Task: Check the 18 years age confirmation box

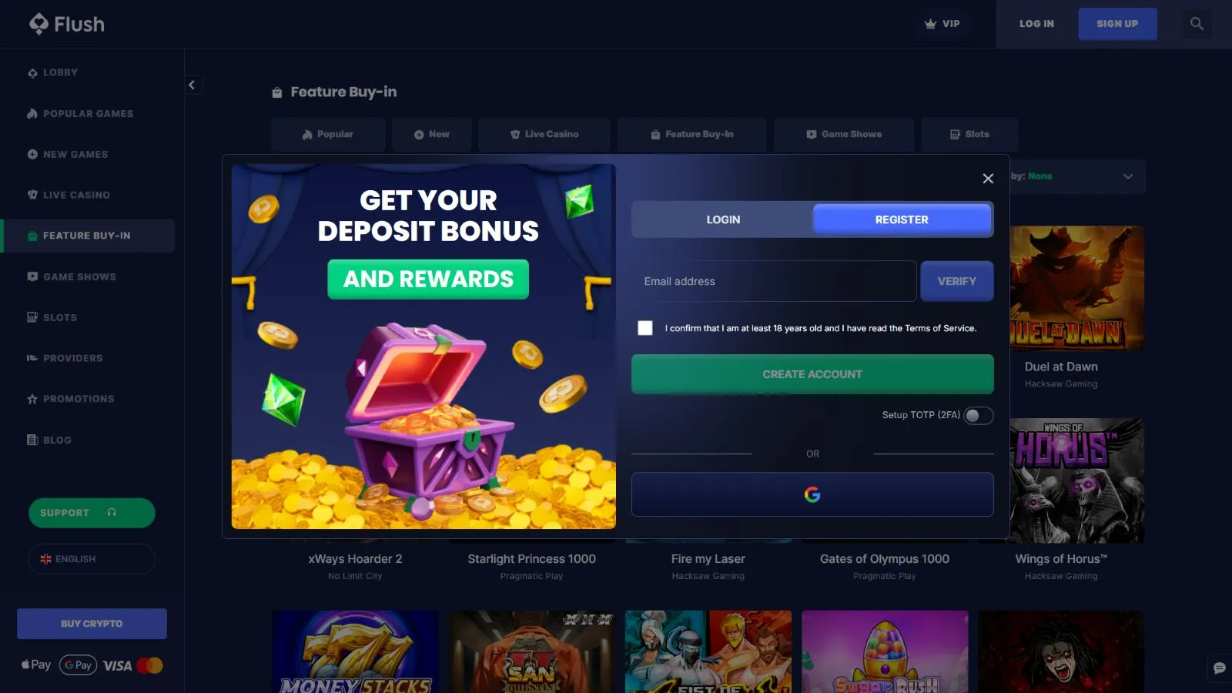Action: (x=645, y=328)
